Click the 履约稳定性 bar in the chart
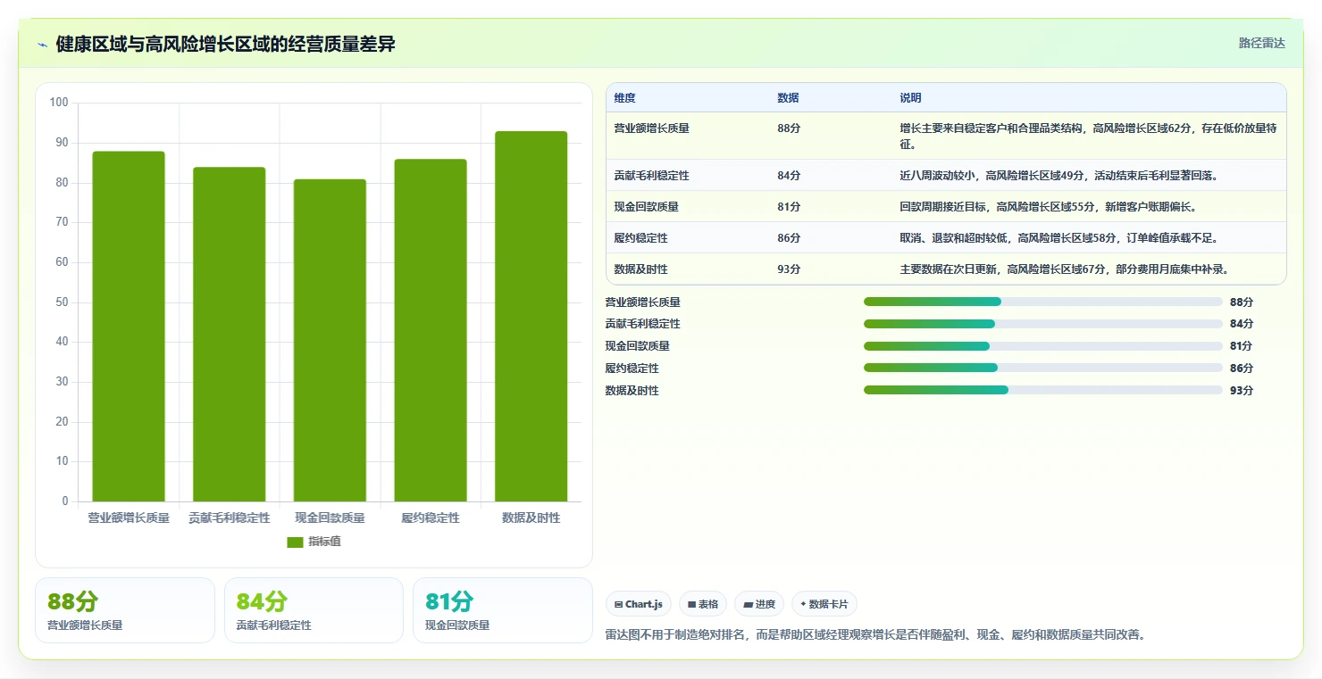Screen dimensions: 1322x679 [x=431, y=330]
